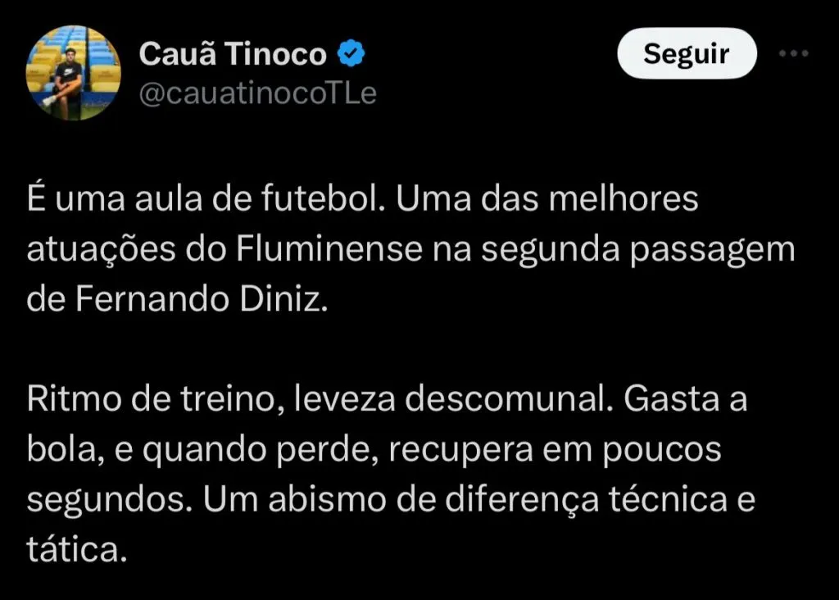Click the paragraph starting with Ritmo de treino
Viewport: 839px width, 600px height.
(391, 474)
